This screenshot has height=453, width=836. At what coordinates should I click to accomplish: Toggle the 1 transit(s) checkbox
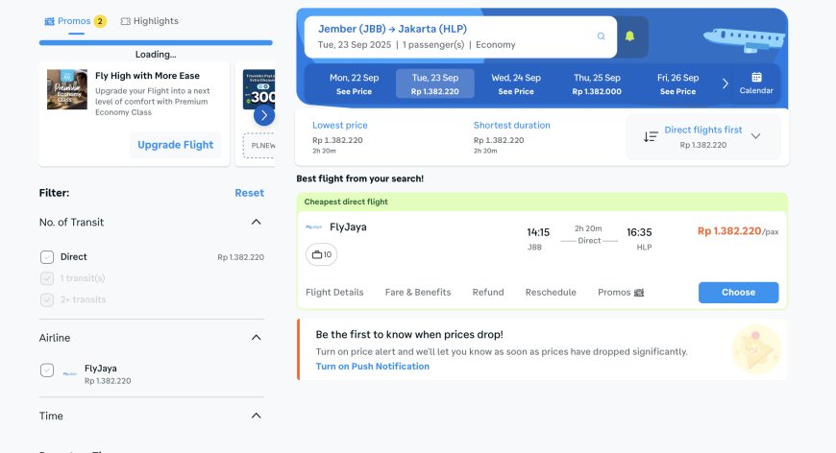(47, 278)
